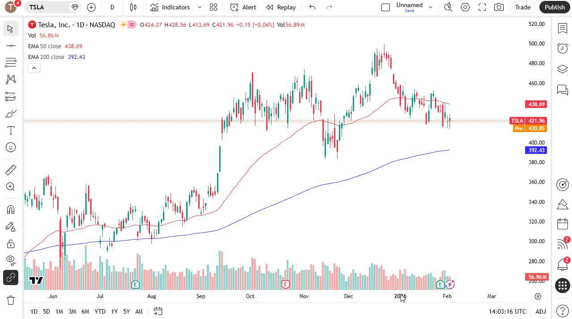
Task: Select the Text annotation tool
Action: click(x=10, y=130)
